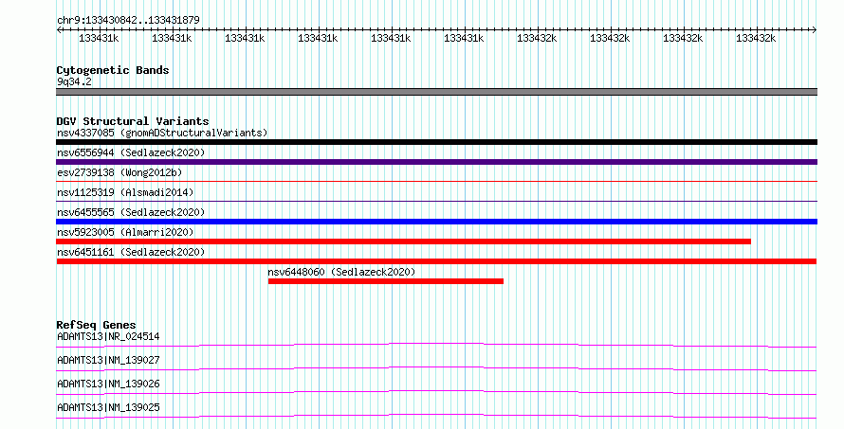
Task: Open the ADAMTS13|NM_139027 transcript label
Action: click(x=108, y=360)
